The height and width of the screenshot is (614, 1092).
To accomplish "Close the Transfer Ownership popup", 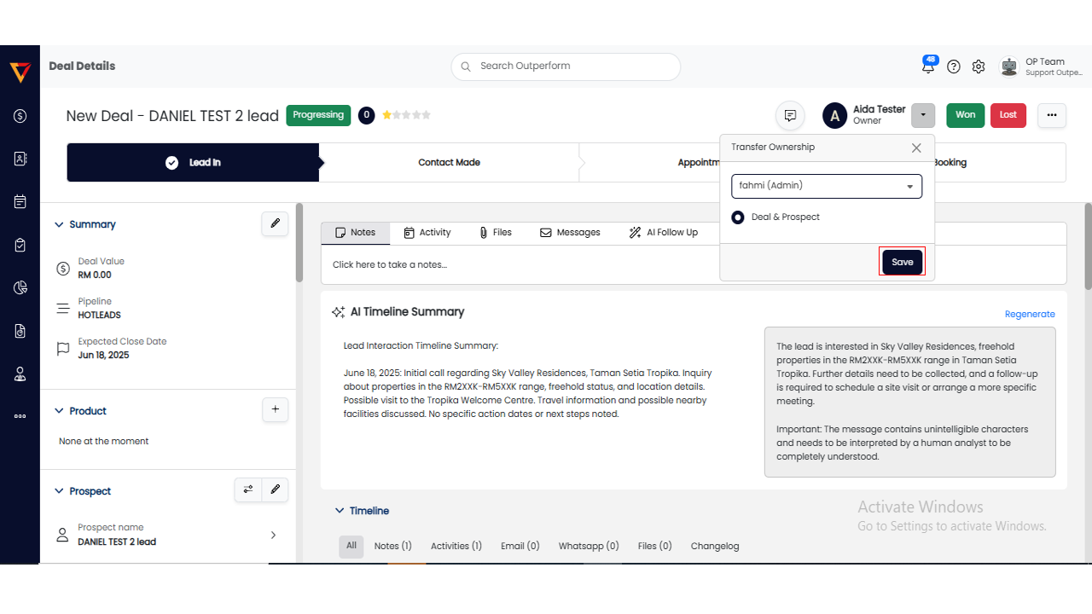I will tap(916, 148).
